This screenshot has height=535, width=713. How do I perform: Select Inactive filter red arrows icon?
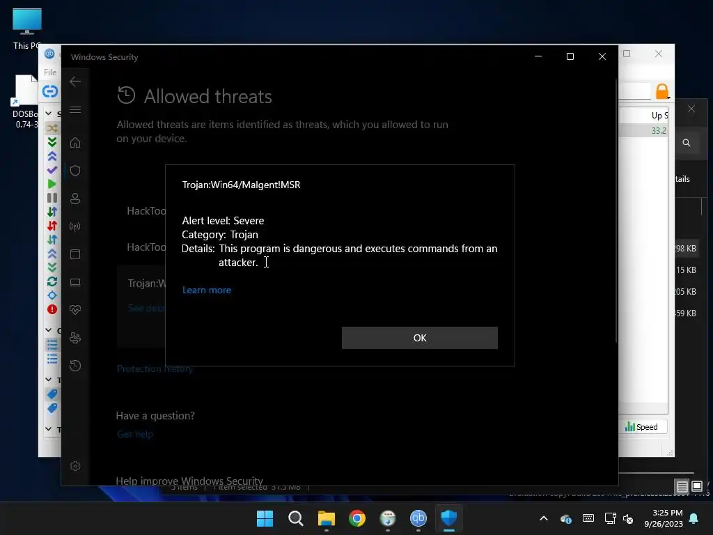coord(52,225)
